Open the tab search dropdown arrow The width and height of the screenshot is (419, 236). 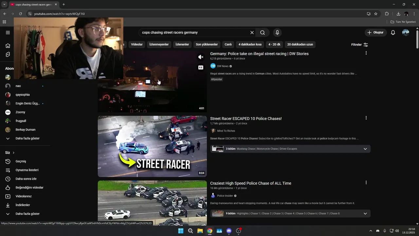pyautogui.click(x=4, y=4)
